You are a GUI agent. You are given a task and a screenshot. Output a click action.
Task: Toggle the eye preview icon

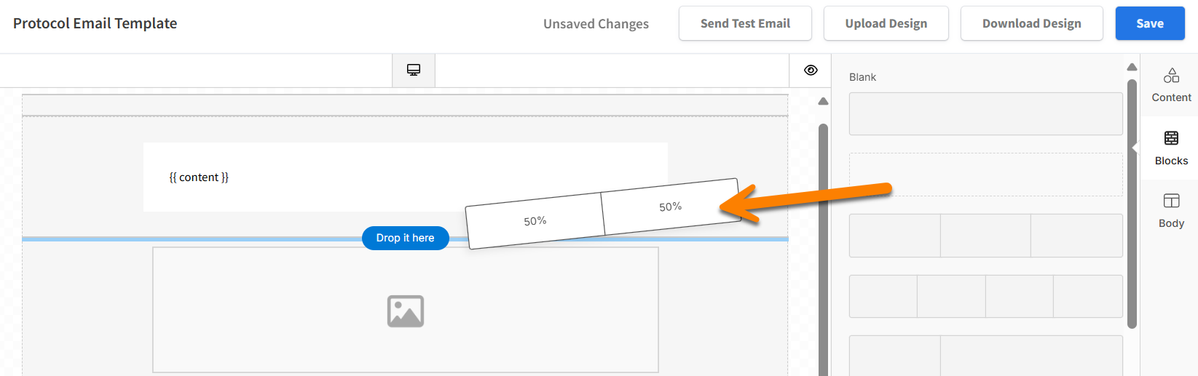(x=811, y=70)
